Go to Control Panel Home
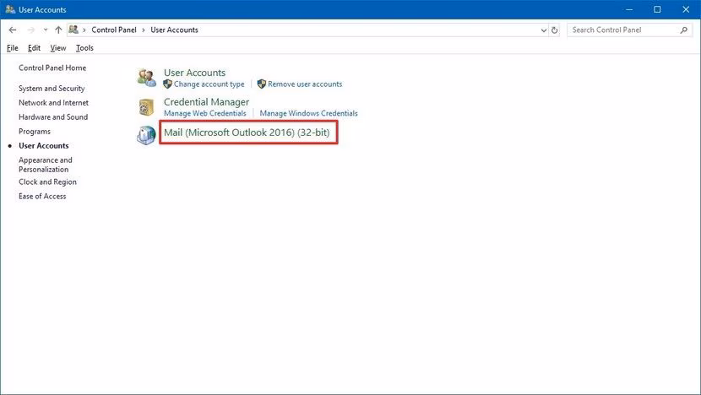Viewport: 701px width, 395px height. pyautogui.click(x=52, y=68)
